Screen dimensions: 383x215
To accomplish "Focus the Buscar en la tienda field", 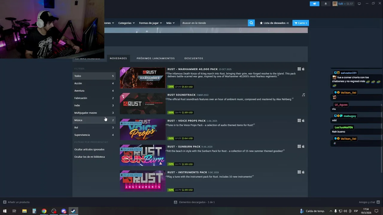I will click(214, 23).
